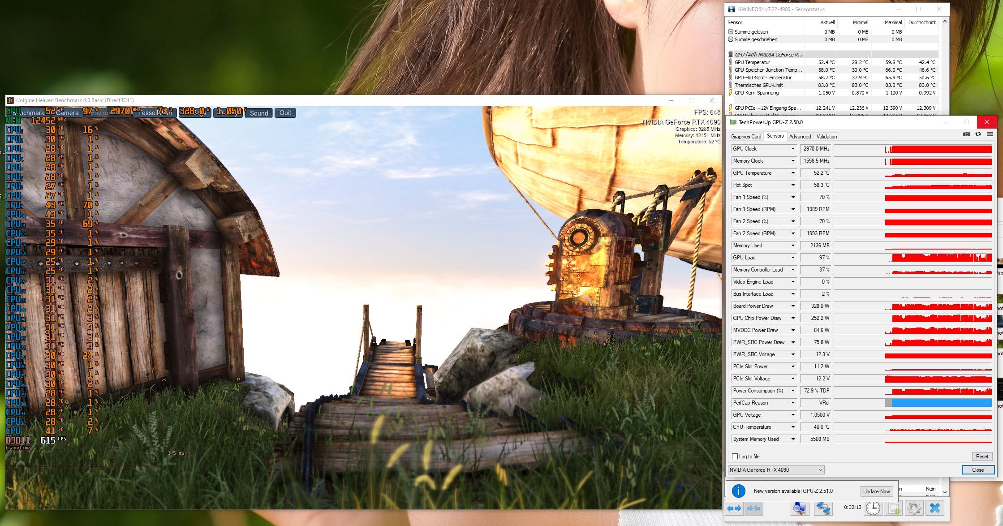Image resolution: width=1003 pixels, height=526 pixels.
Task: Click lightning icon beside GPU PCIe +12V row
Action: click(x=731, y=108)
